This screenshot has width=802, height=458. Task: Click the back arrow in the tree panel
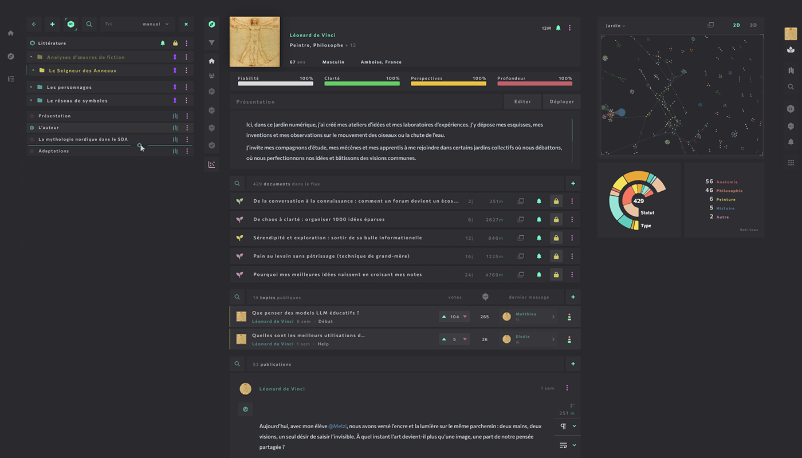coord(34,24)
